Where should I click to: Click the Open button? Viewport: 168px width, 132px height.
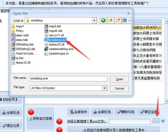(119, 79)
